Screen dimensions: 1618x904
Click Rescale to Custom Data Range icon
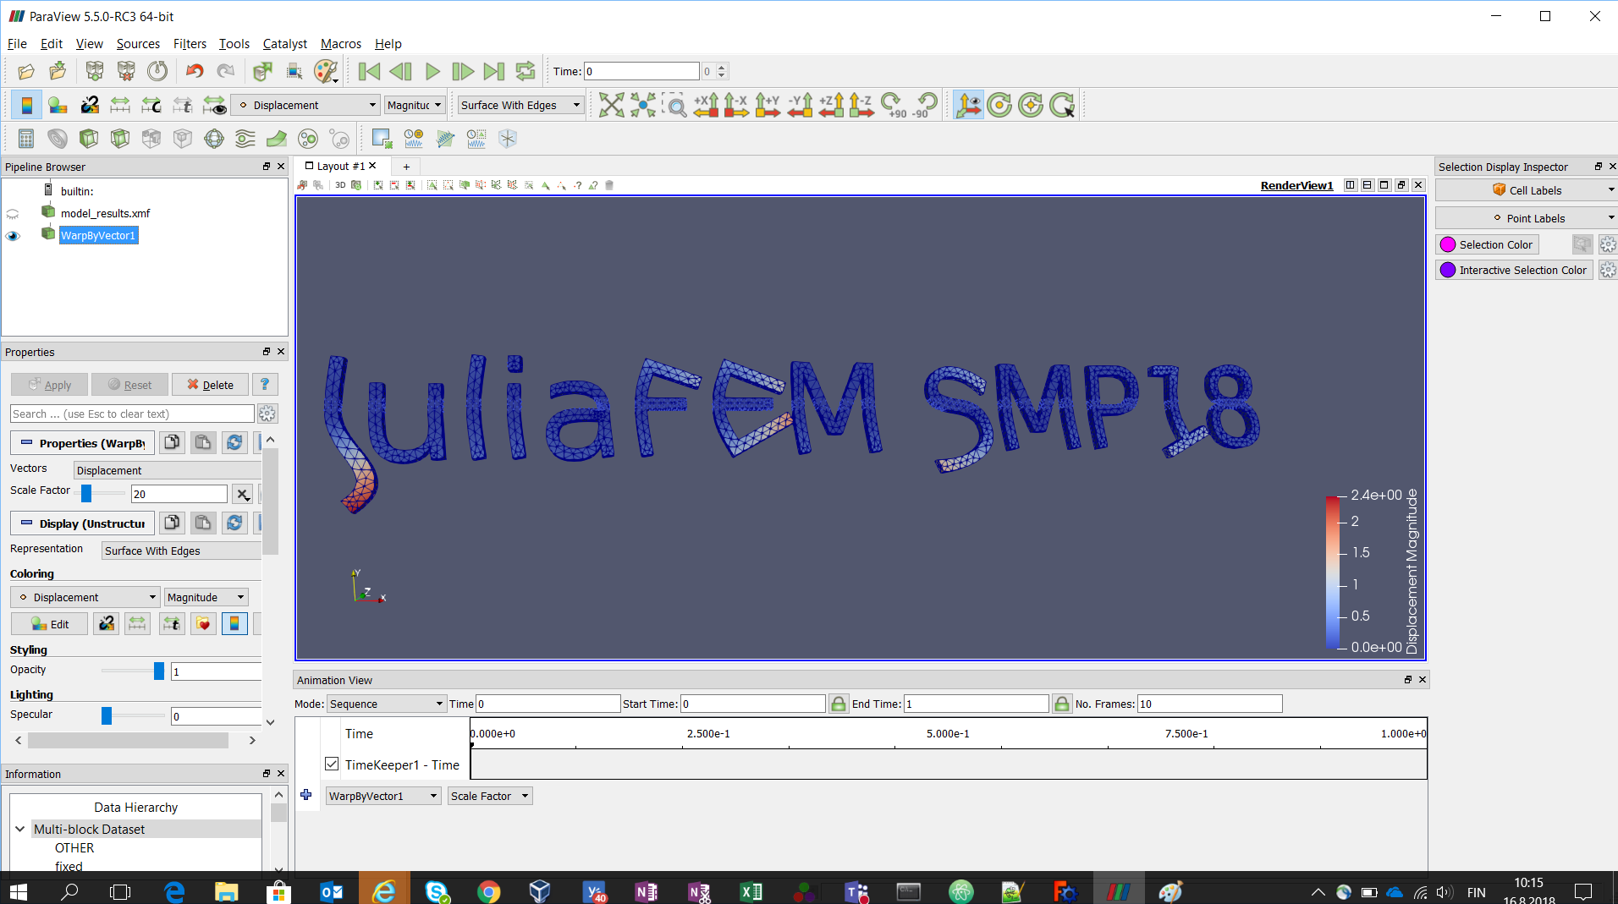point(151,105)
